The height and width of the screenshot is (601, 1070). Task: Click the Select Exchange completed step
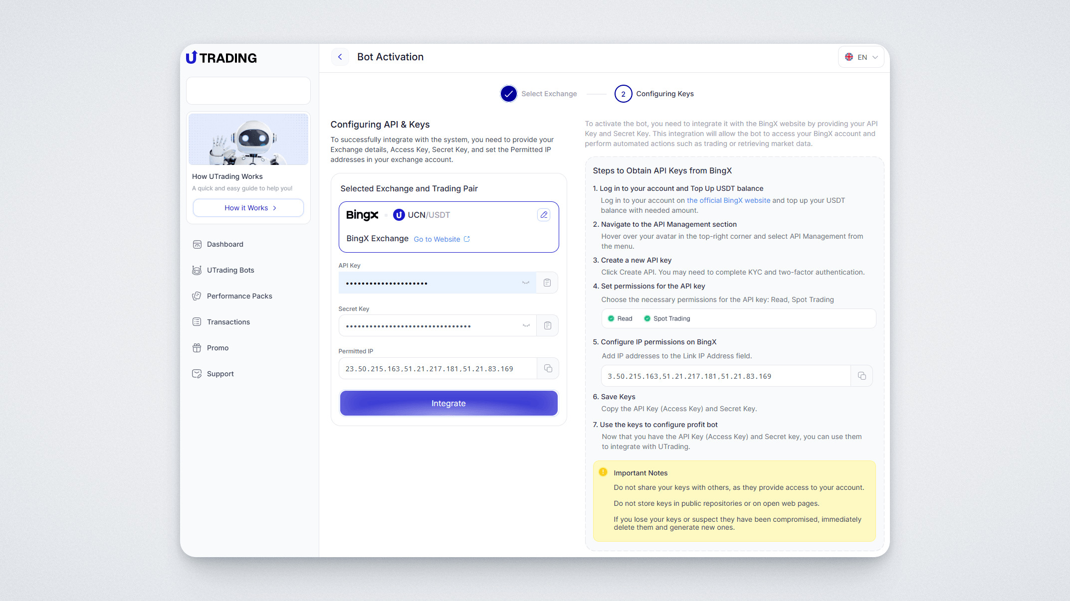[508, 94]
